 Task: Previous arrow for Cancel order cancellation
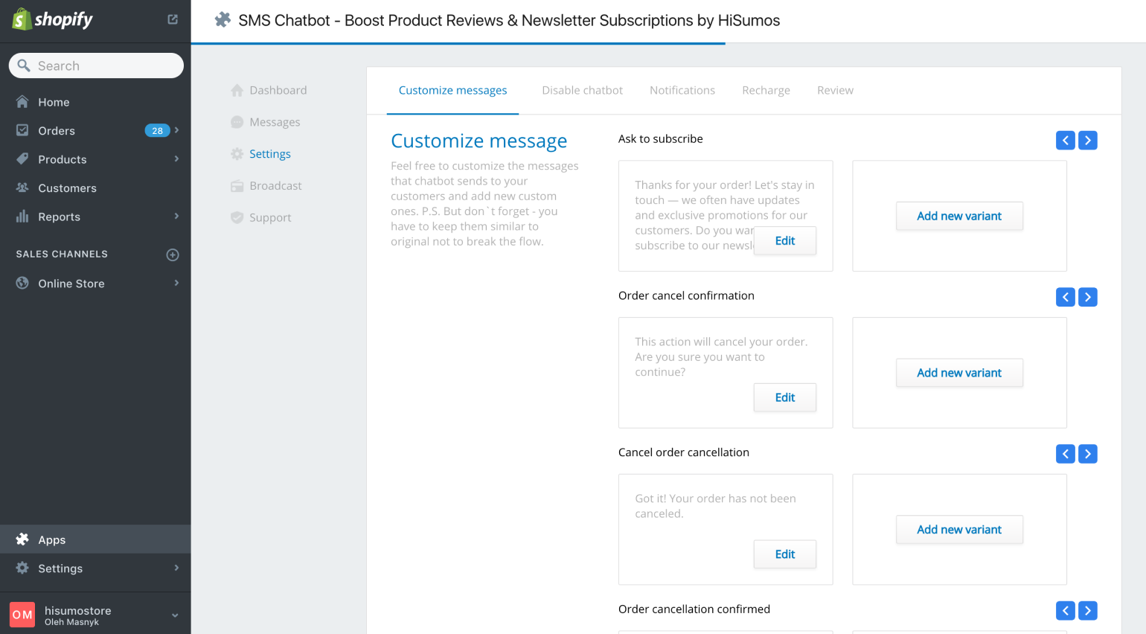coord(1066,454)
